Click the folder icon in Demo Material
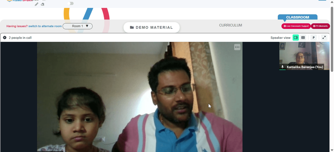The width and height of the screenshot is (334, 152). click(132, 27)
